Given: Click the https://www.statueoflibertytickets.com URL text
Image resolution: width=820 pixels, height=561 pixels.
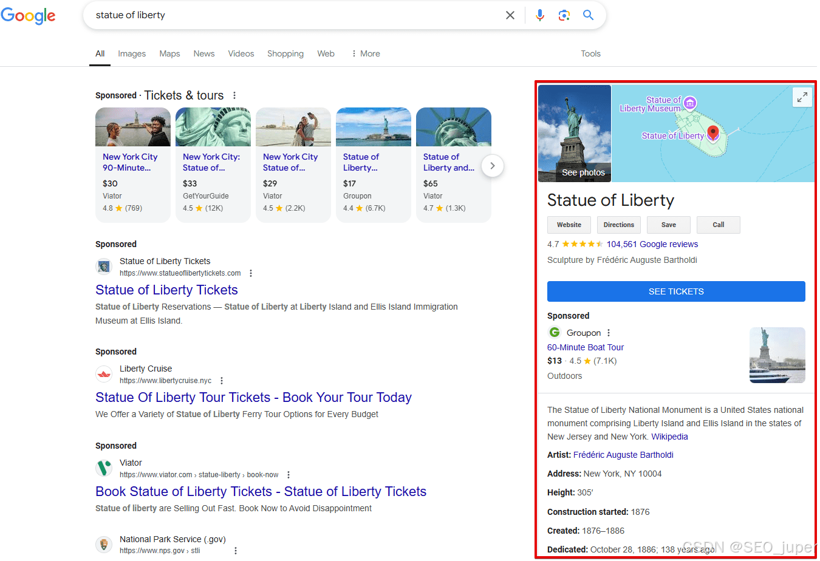Looking at the screenshot, I should [180, 273].
